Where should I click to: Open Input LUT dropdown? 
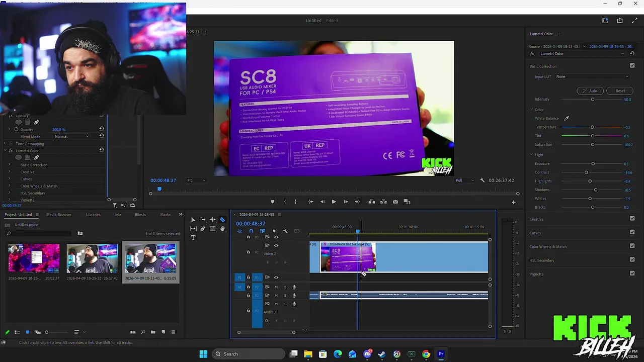[592, 76]
